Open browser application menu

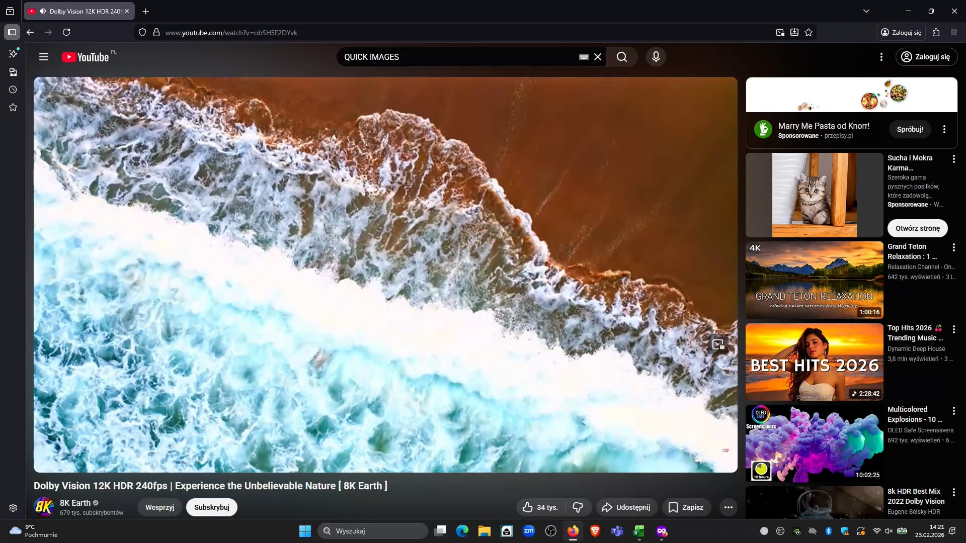(954, 32)
